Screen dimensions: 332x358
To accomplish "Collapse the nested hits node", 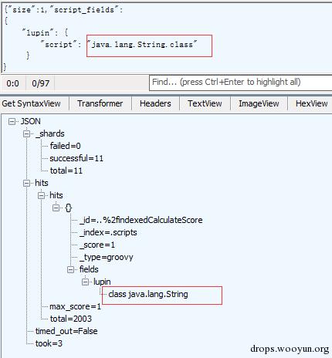I will tap(41, 195).
